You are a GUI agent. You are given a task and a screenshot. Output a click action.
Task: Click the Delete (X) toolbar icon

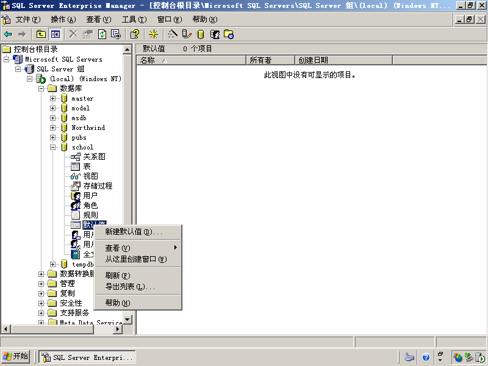point(73,34)
